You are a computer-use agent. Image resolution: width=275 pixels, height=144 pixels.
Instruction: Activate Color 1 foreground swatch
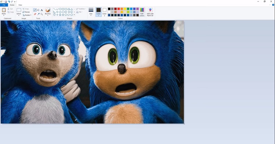coord(98,12)
